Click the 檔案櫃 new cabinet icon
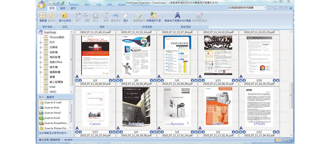 pyautogui.click(x=43, y=15)
